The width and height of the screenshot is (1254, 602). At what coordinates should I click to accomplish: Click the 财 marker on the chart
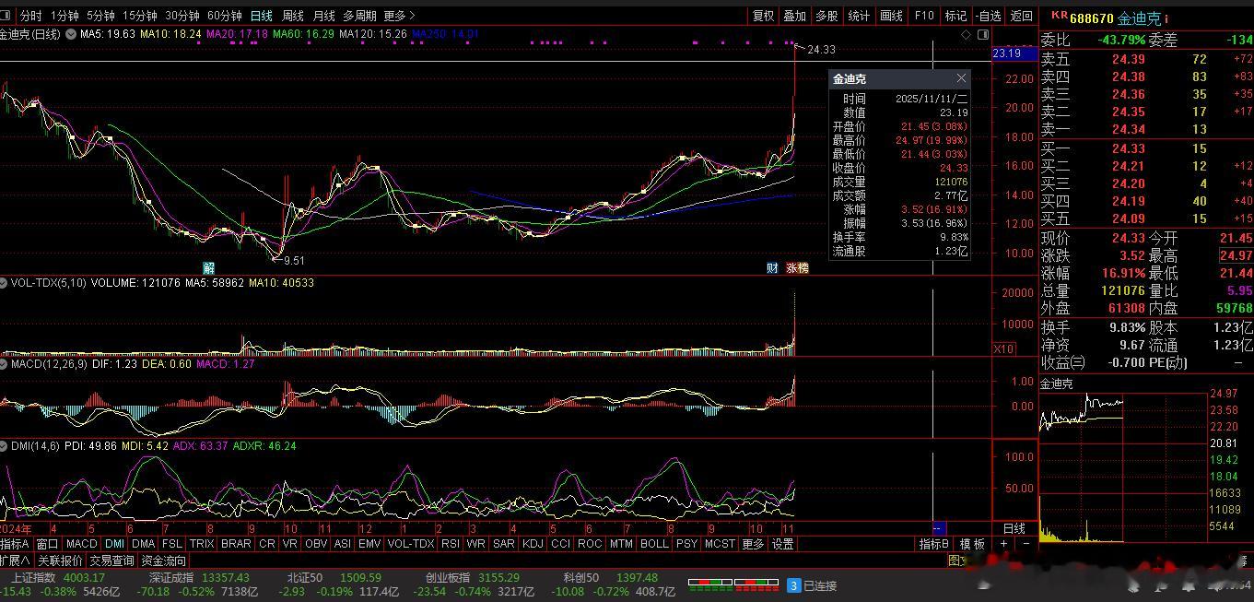pos(772,268)
